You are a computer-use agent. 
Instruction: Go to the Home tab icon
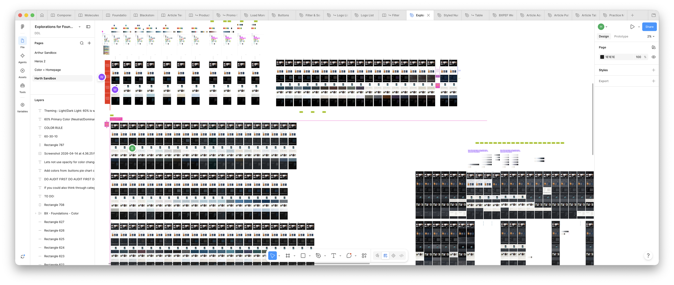(x=42, y=15)
